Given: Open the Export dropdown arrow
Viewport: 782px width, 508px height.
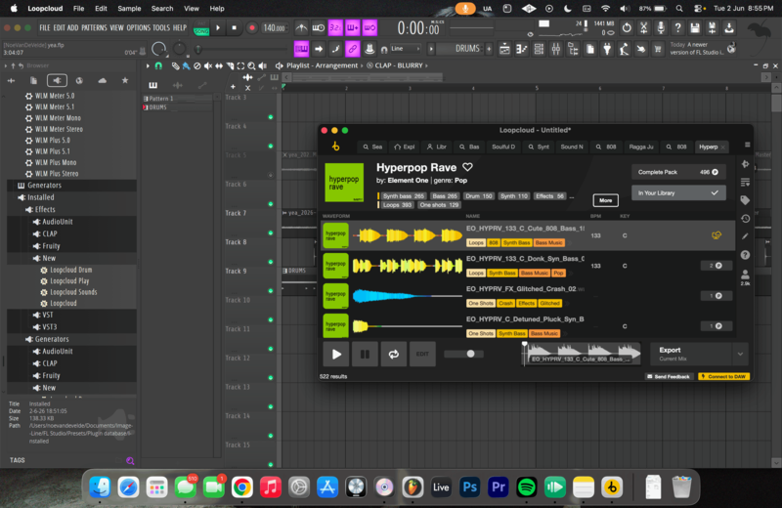Looking at the screenshot, I should pyautogui.click(x=740, y=354).
